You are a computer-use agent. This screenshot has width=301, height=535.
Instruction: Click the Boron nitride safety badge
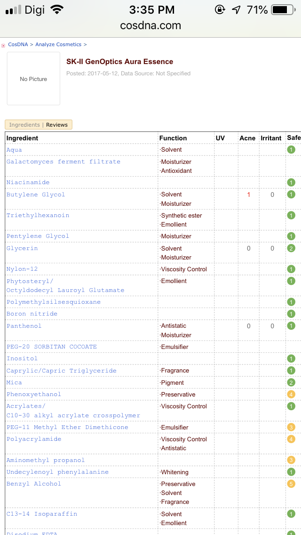(291, 314)
